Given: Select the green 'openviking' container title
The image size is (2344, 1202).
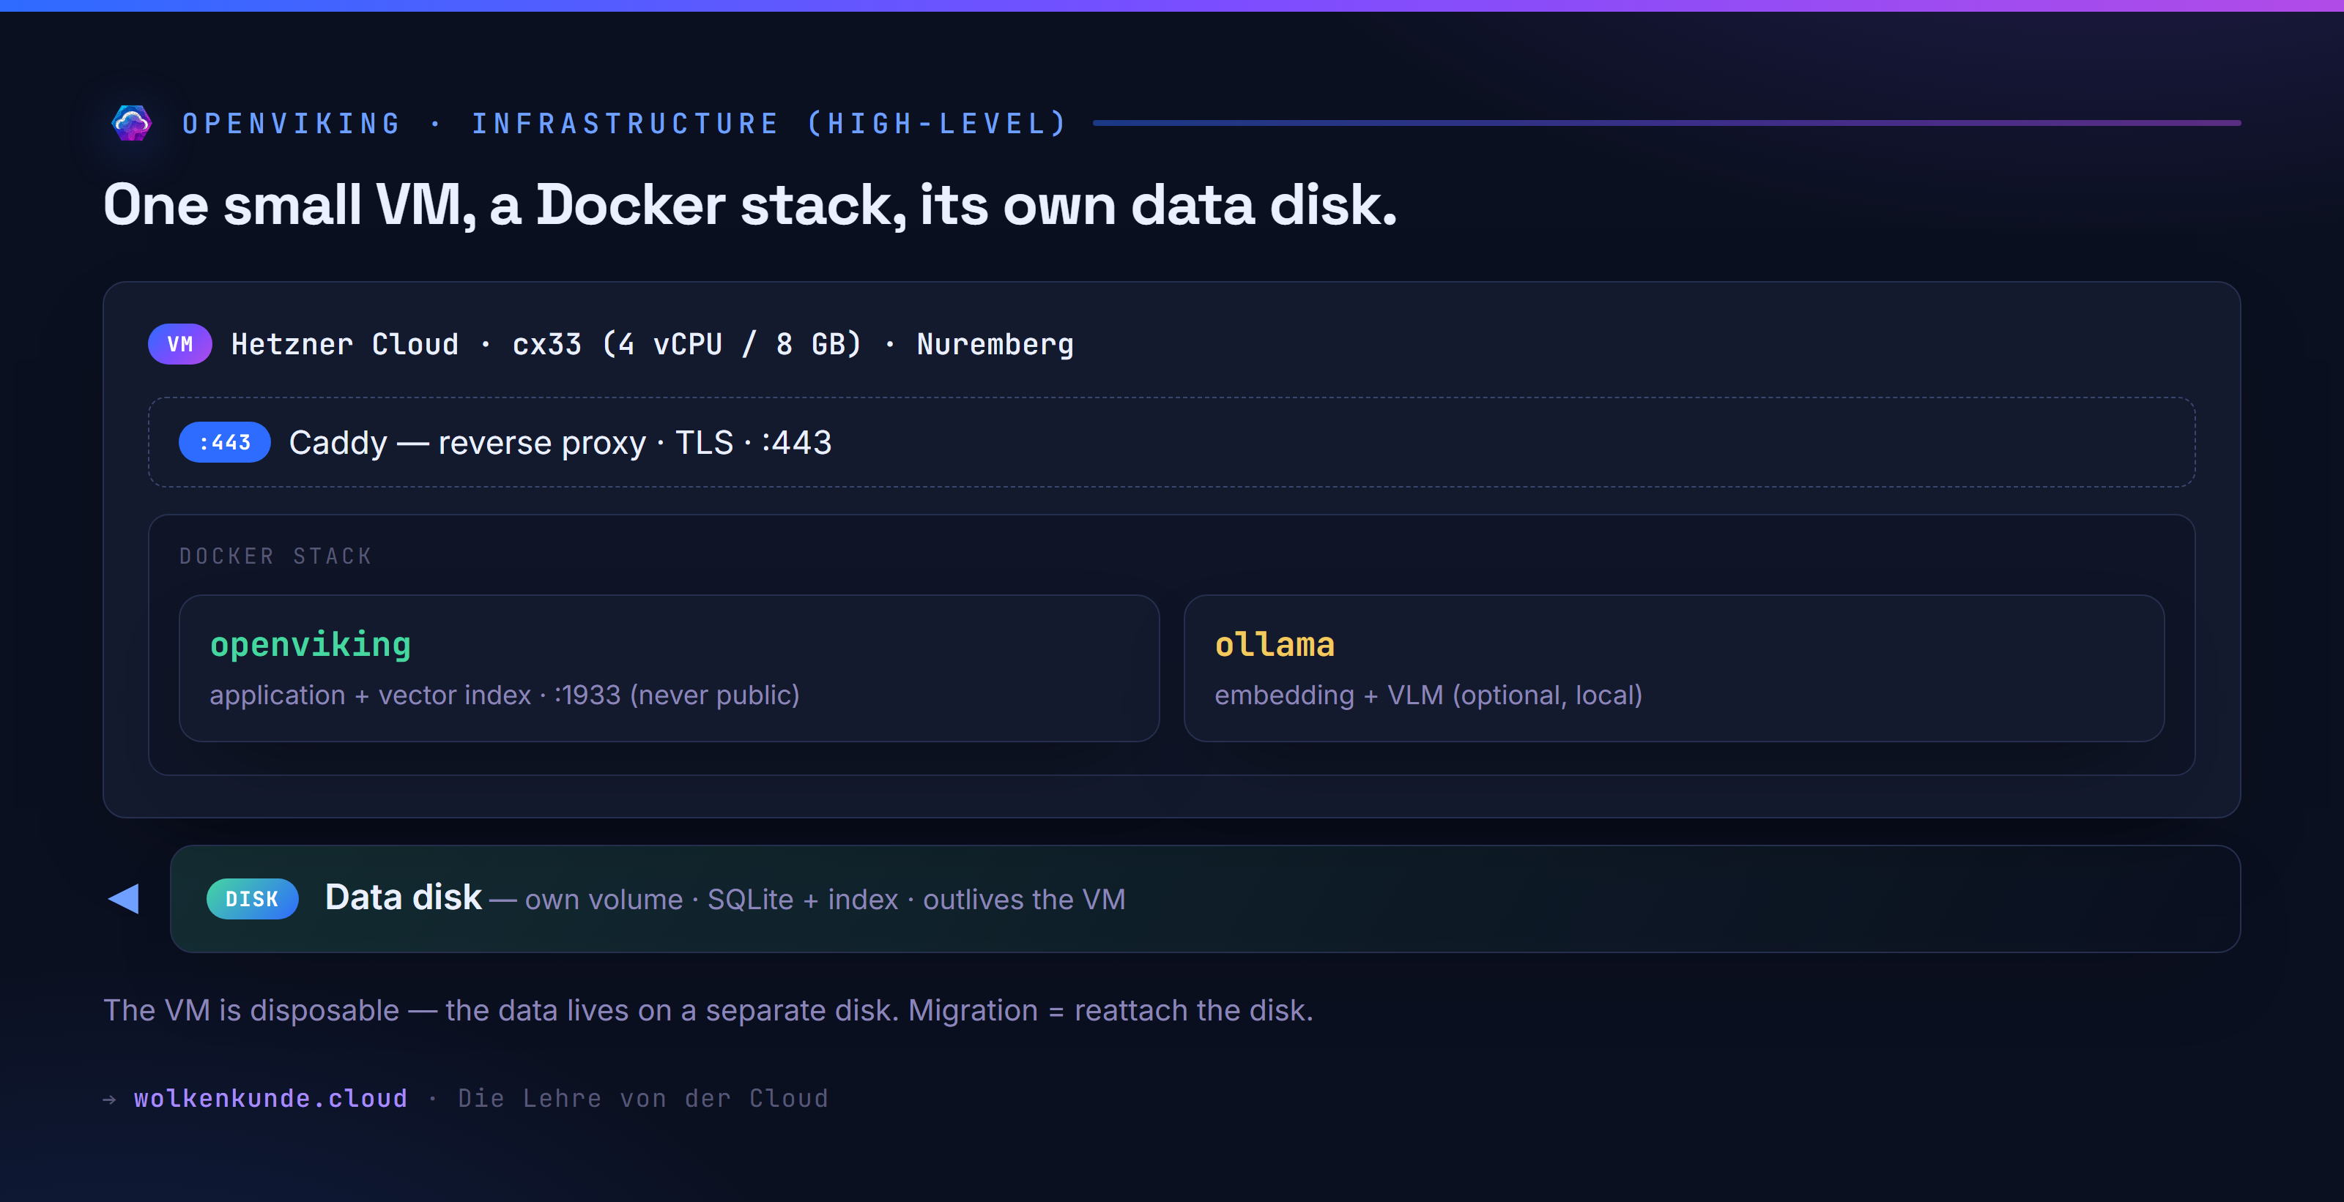Looking at the screenshot, I should pos(311,645).
